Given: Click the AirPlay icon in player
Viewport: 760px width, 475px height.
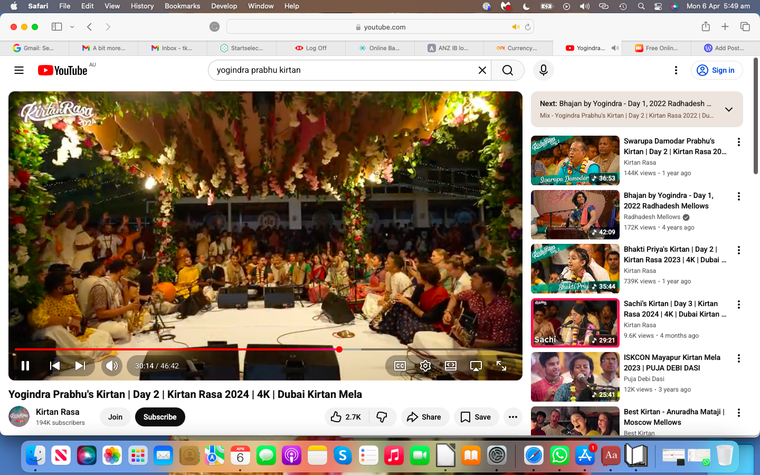Looking at the screenshot, I should click(x=476, y=366).
